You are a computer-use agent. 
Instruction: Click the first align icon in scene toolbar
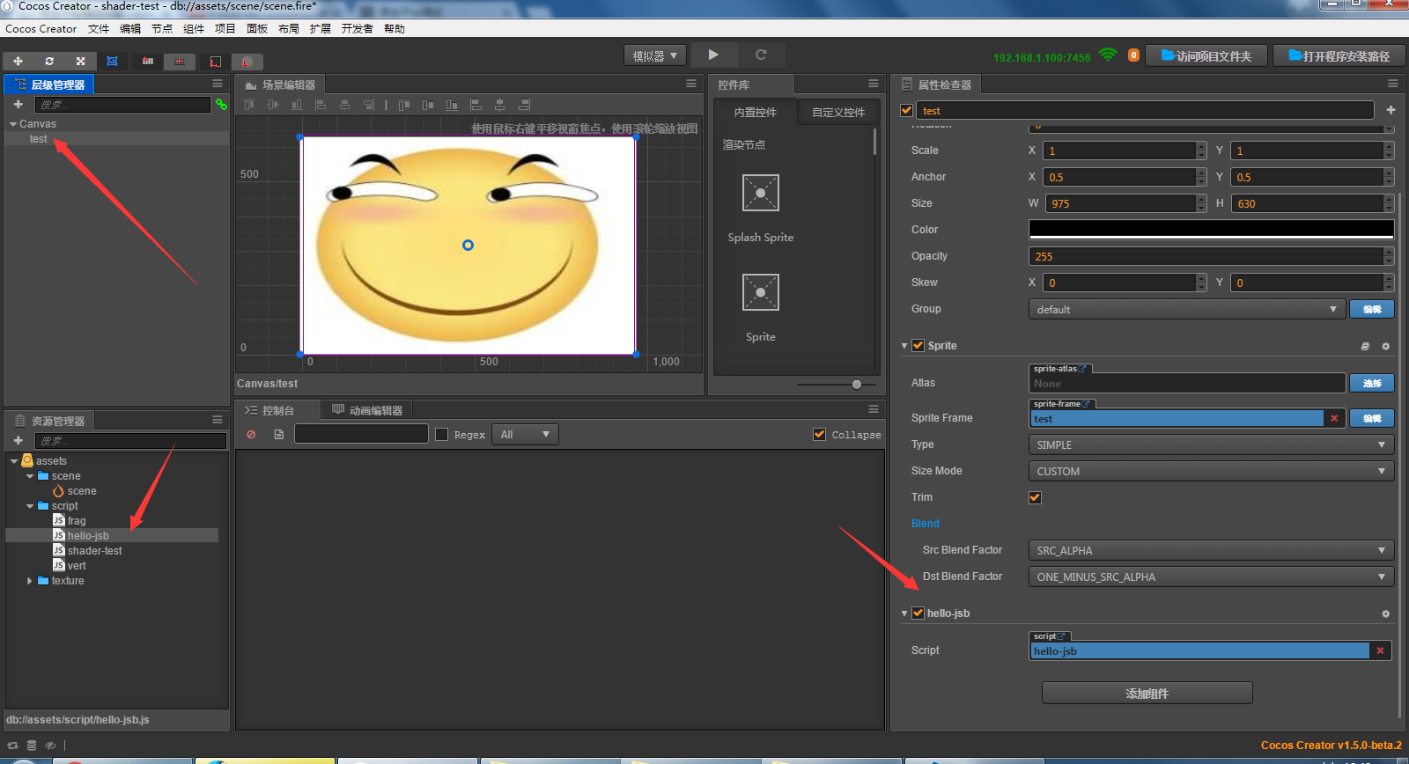249,105
